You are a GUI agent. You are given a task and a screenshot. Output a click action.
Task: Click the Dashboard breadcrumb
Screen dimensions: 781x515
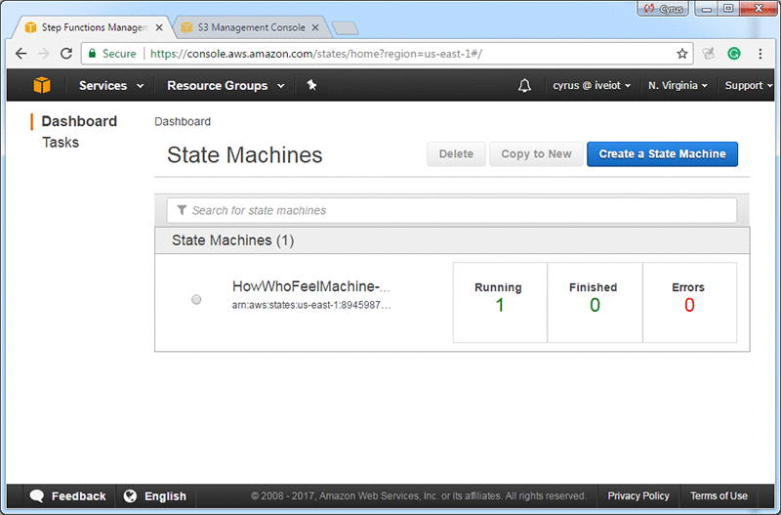click(183, 121)
